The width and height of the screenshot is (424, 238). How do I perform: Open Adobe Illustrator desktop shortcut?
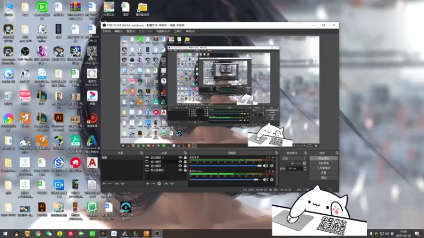(58, 122)
